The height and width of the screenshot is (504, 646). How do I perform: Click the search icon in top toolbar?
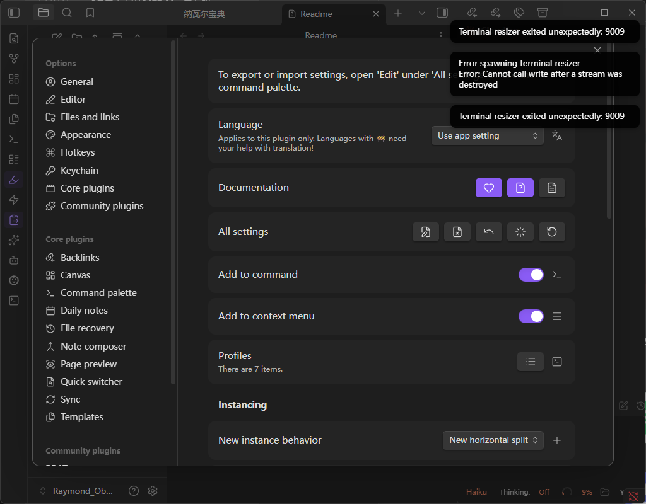pos(67,13)
